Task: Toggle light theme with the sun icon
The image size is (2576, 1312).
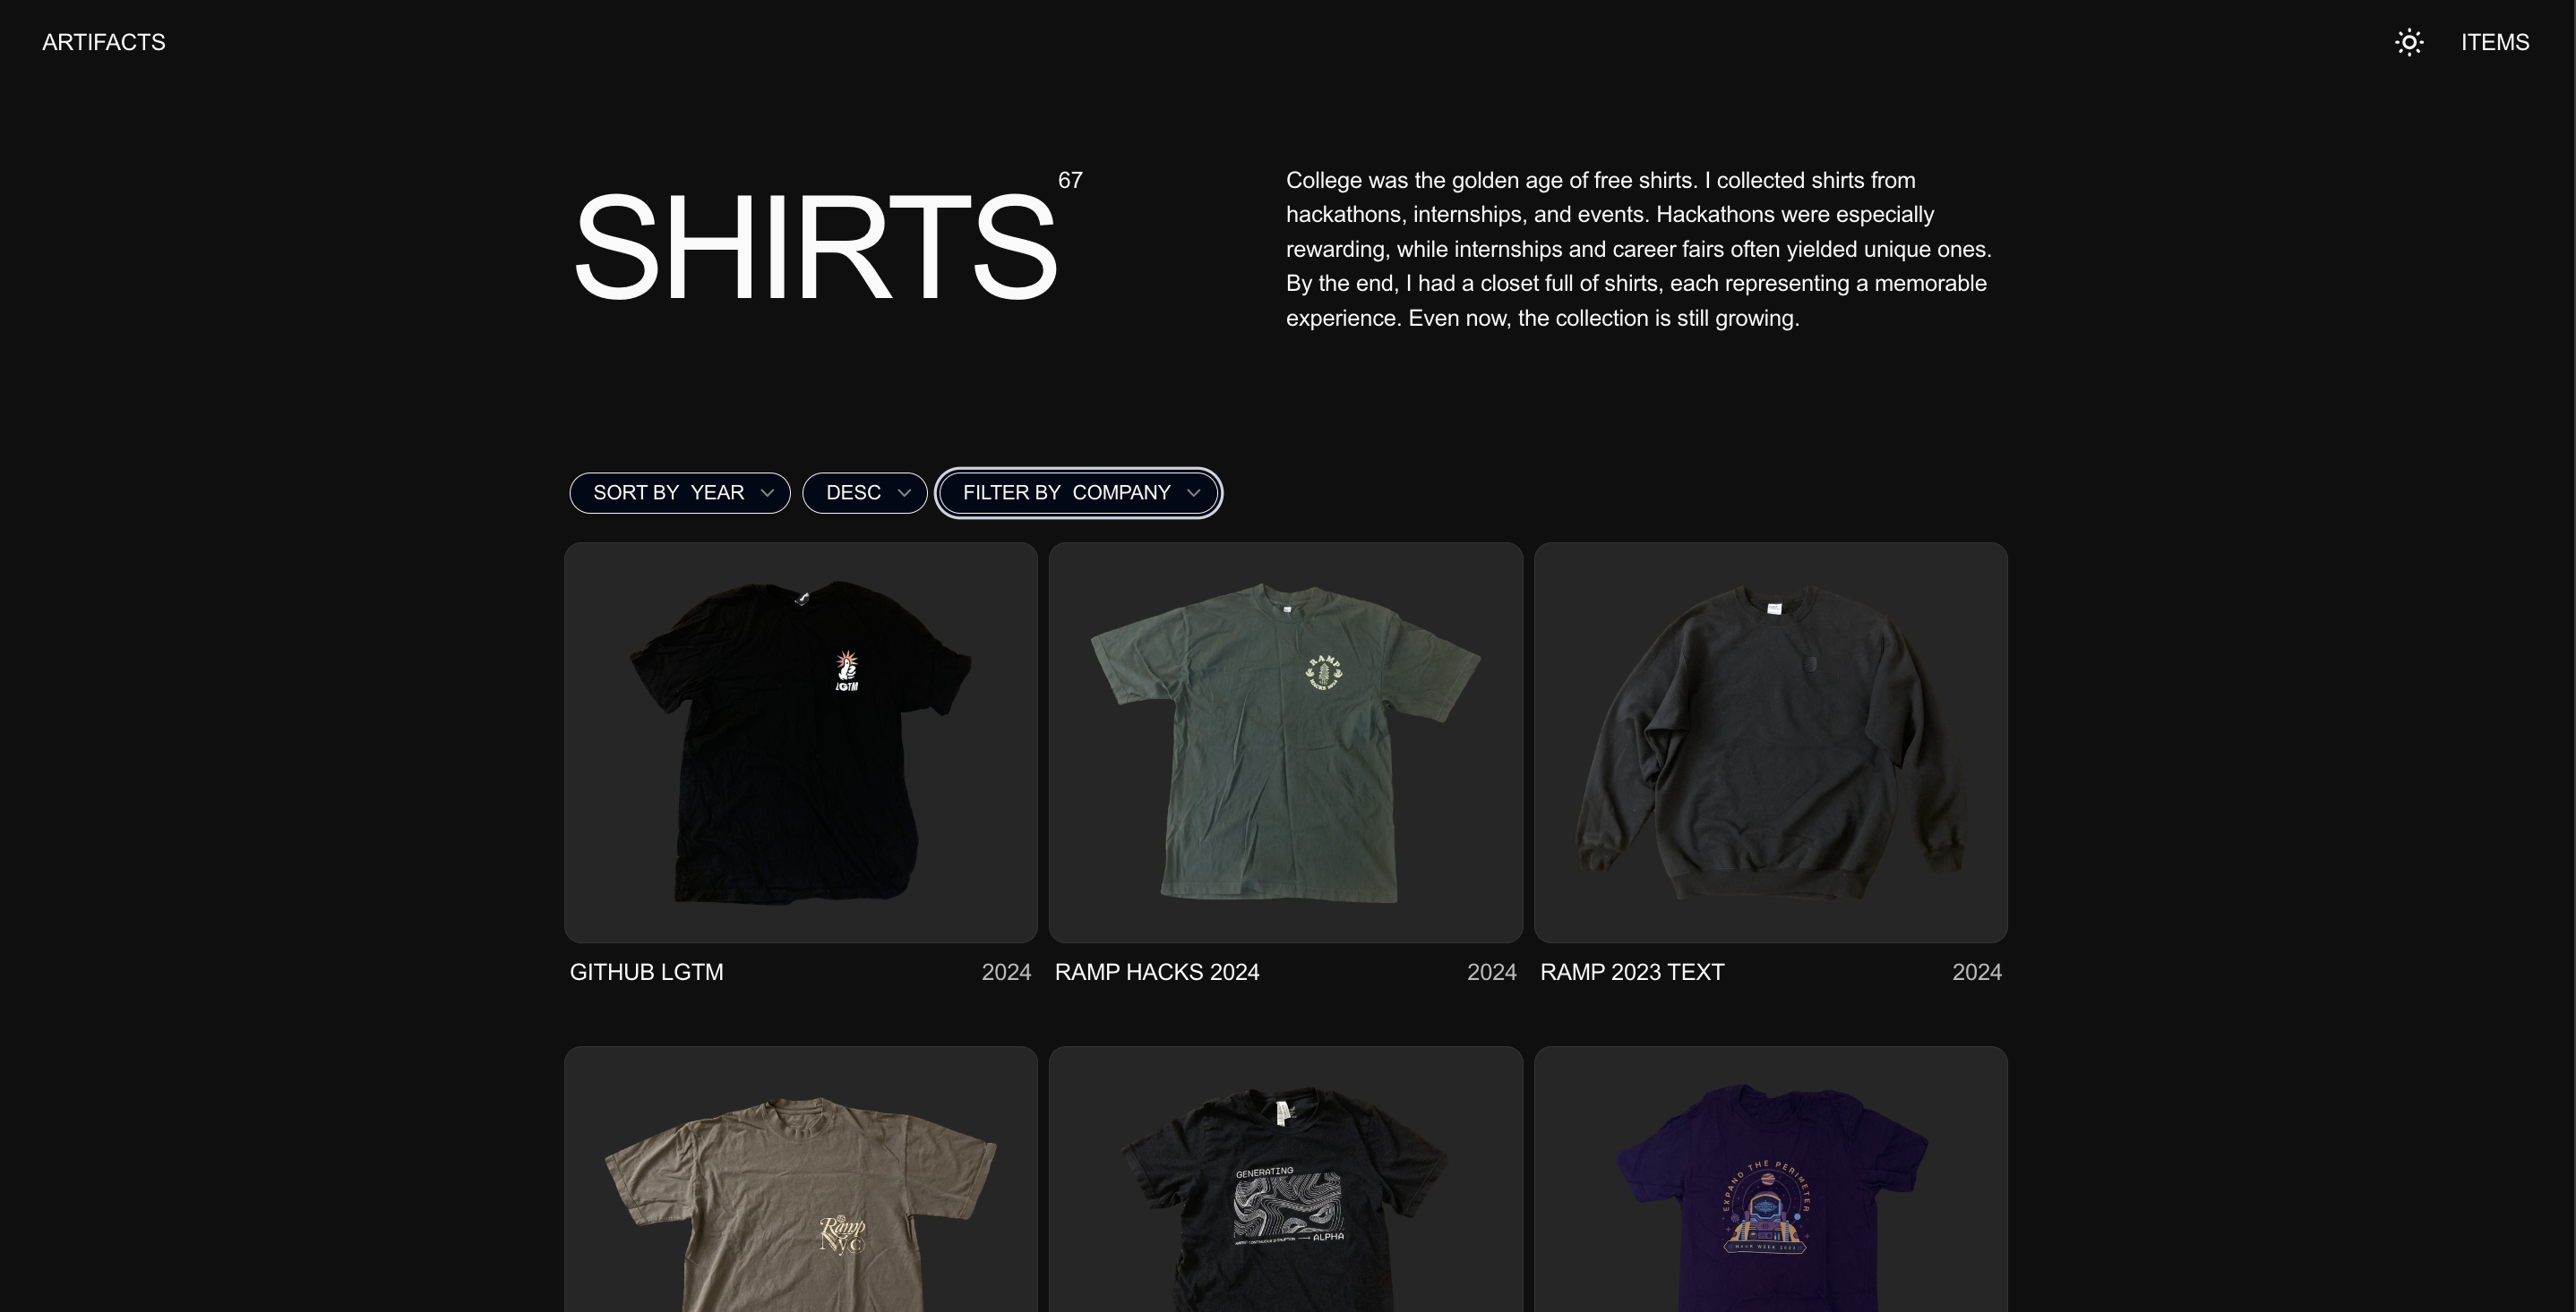Action: [x=2409, y=42]
